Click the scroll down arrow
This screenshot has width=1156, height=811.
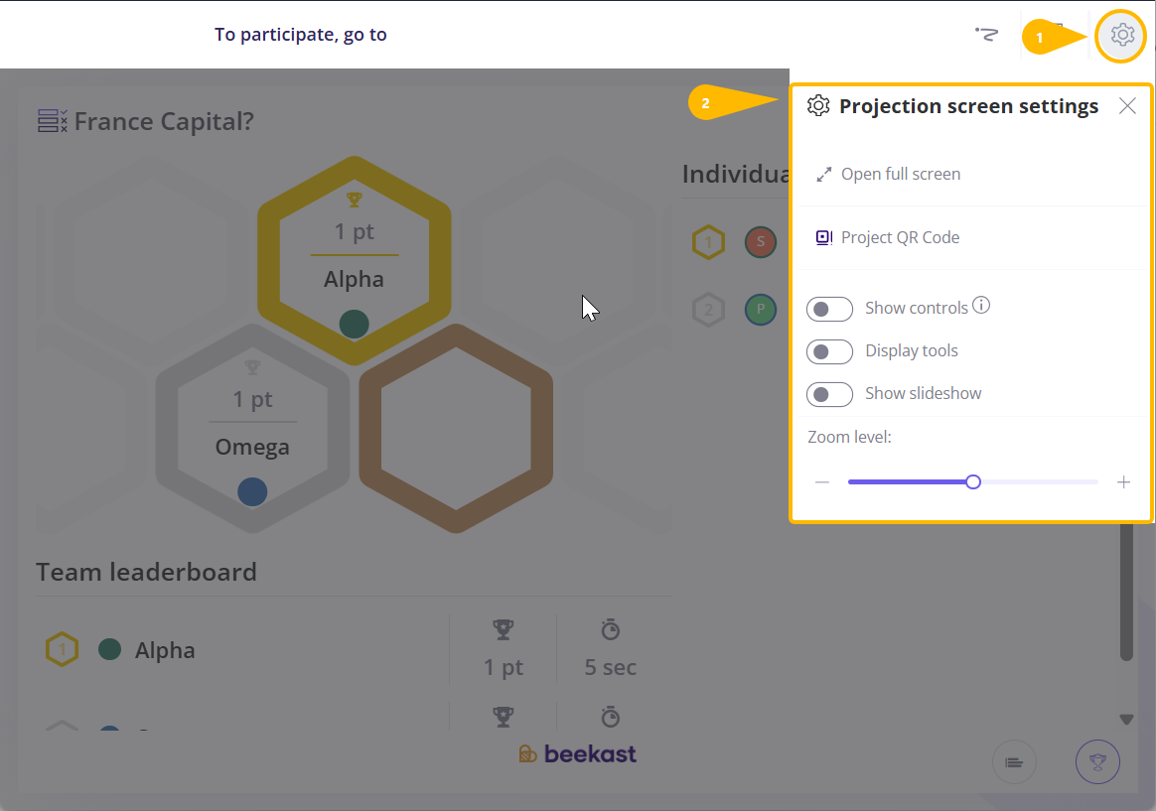point(1126,720)
